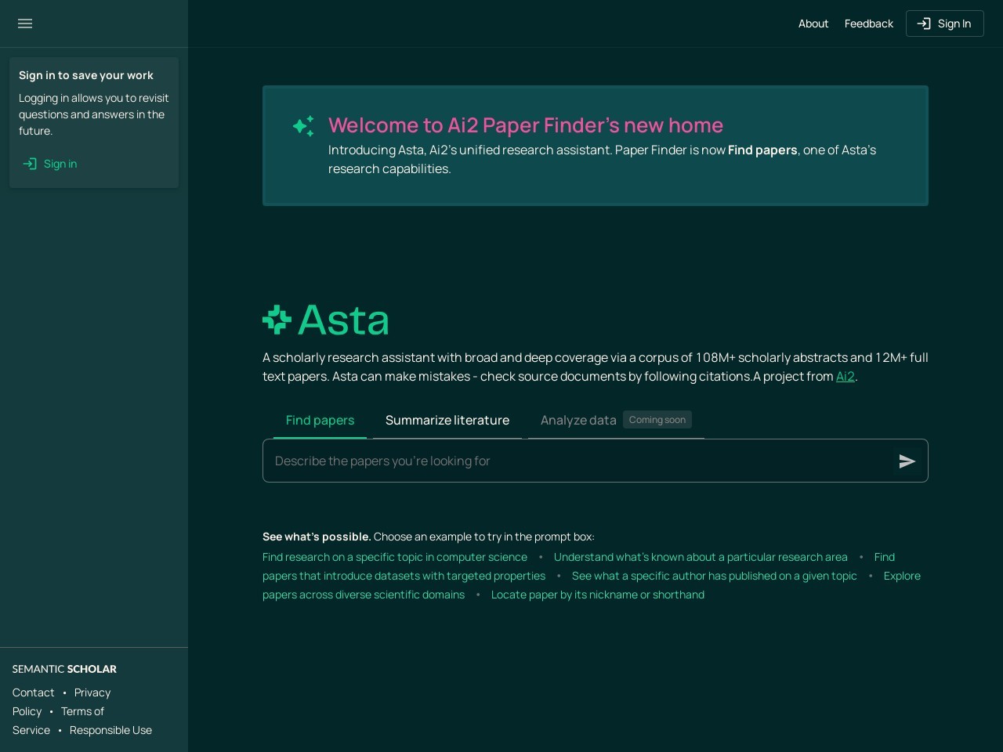1003x752 pixels.
Task: Choose the particular research area example
Action: (700, 557)
